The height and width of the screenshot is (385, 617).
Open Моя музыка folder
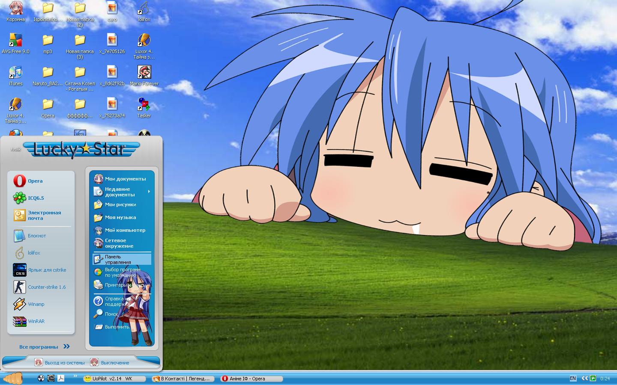pos(122,217)
